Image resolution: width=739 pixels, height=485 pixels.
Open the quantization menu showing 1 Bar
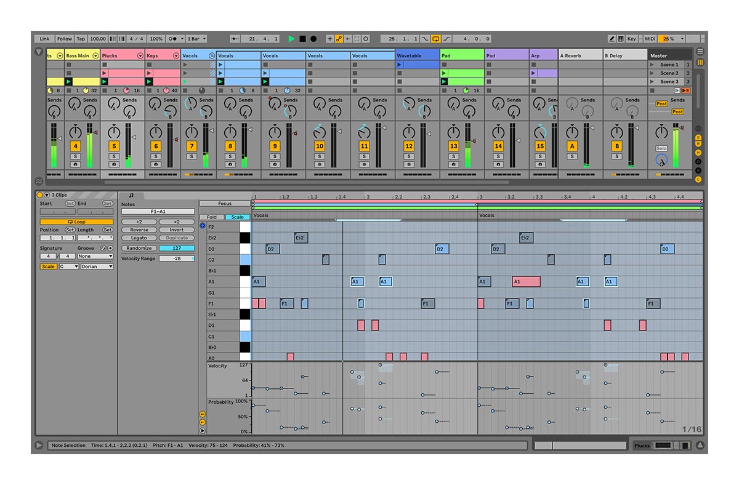tap(196, 39)
